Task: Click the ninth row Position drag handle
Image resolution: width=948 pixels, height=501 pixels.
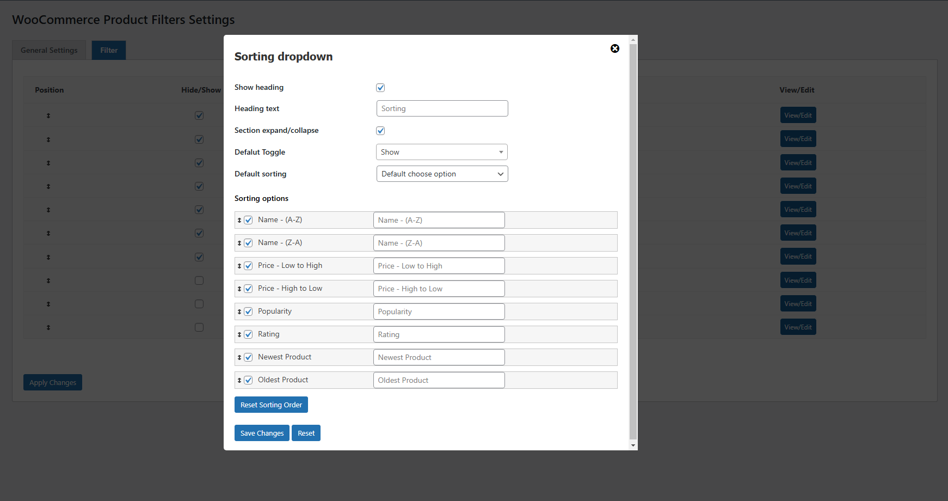Action: coord(48,304)
